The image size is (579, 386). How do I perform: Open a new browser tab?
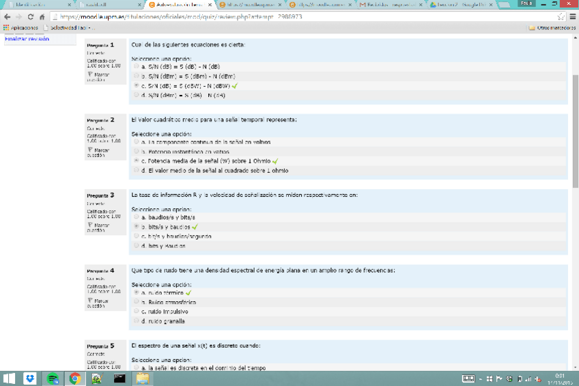click(x=505, y=5)
